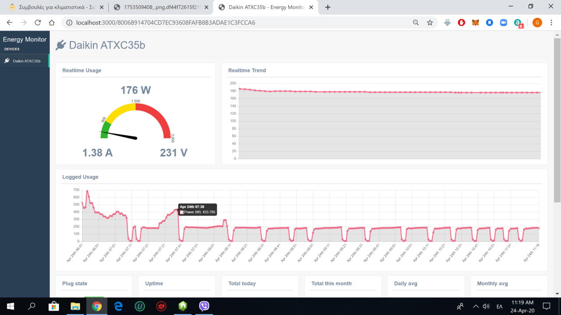The image size is (561, 315).
Task: Open the red adblock extension icon
Action: [x=462, y=23]
